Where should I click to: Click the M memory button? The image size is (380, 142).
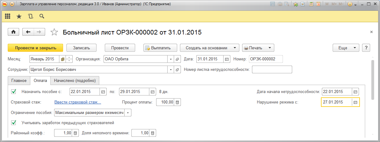coord(327,4)
